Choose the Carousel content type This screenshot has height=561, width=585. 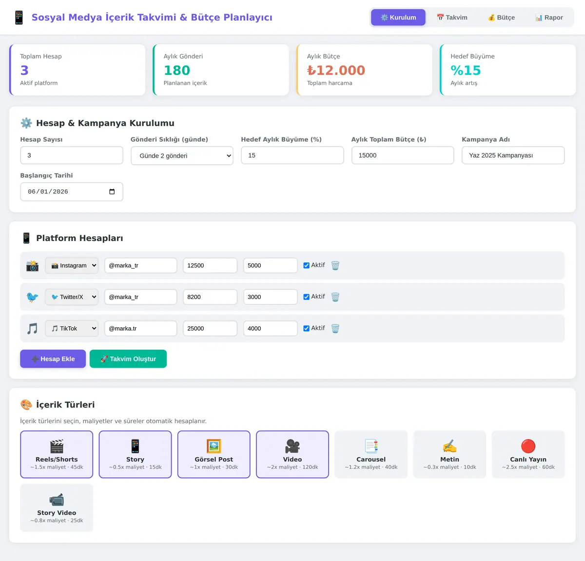point(371,454)
